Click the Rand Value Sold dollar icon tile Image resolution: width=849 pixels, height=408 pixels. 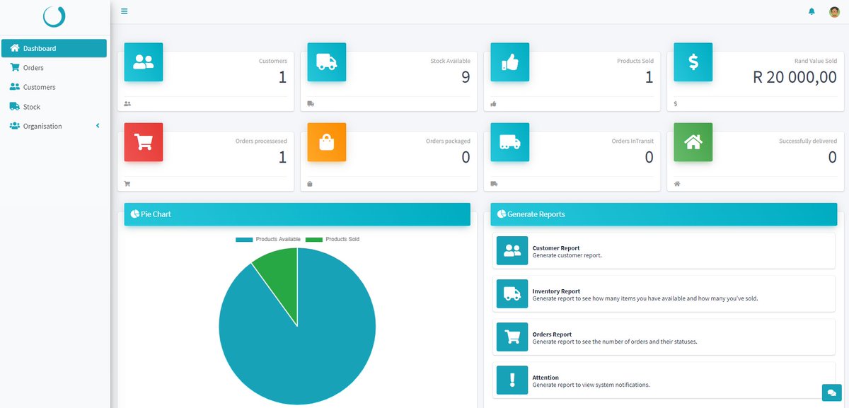tap(693, 62)
